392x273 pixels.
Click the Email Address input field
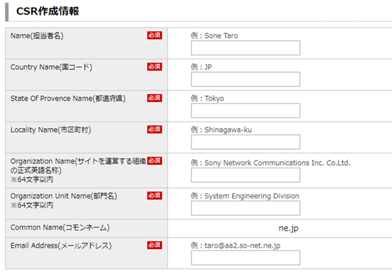[245, 258]
